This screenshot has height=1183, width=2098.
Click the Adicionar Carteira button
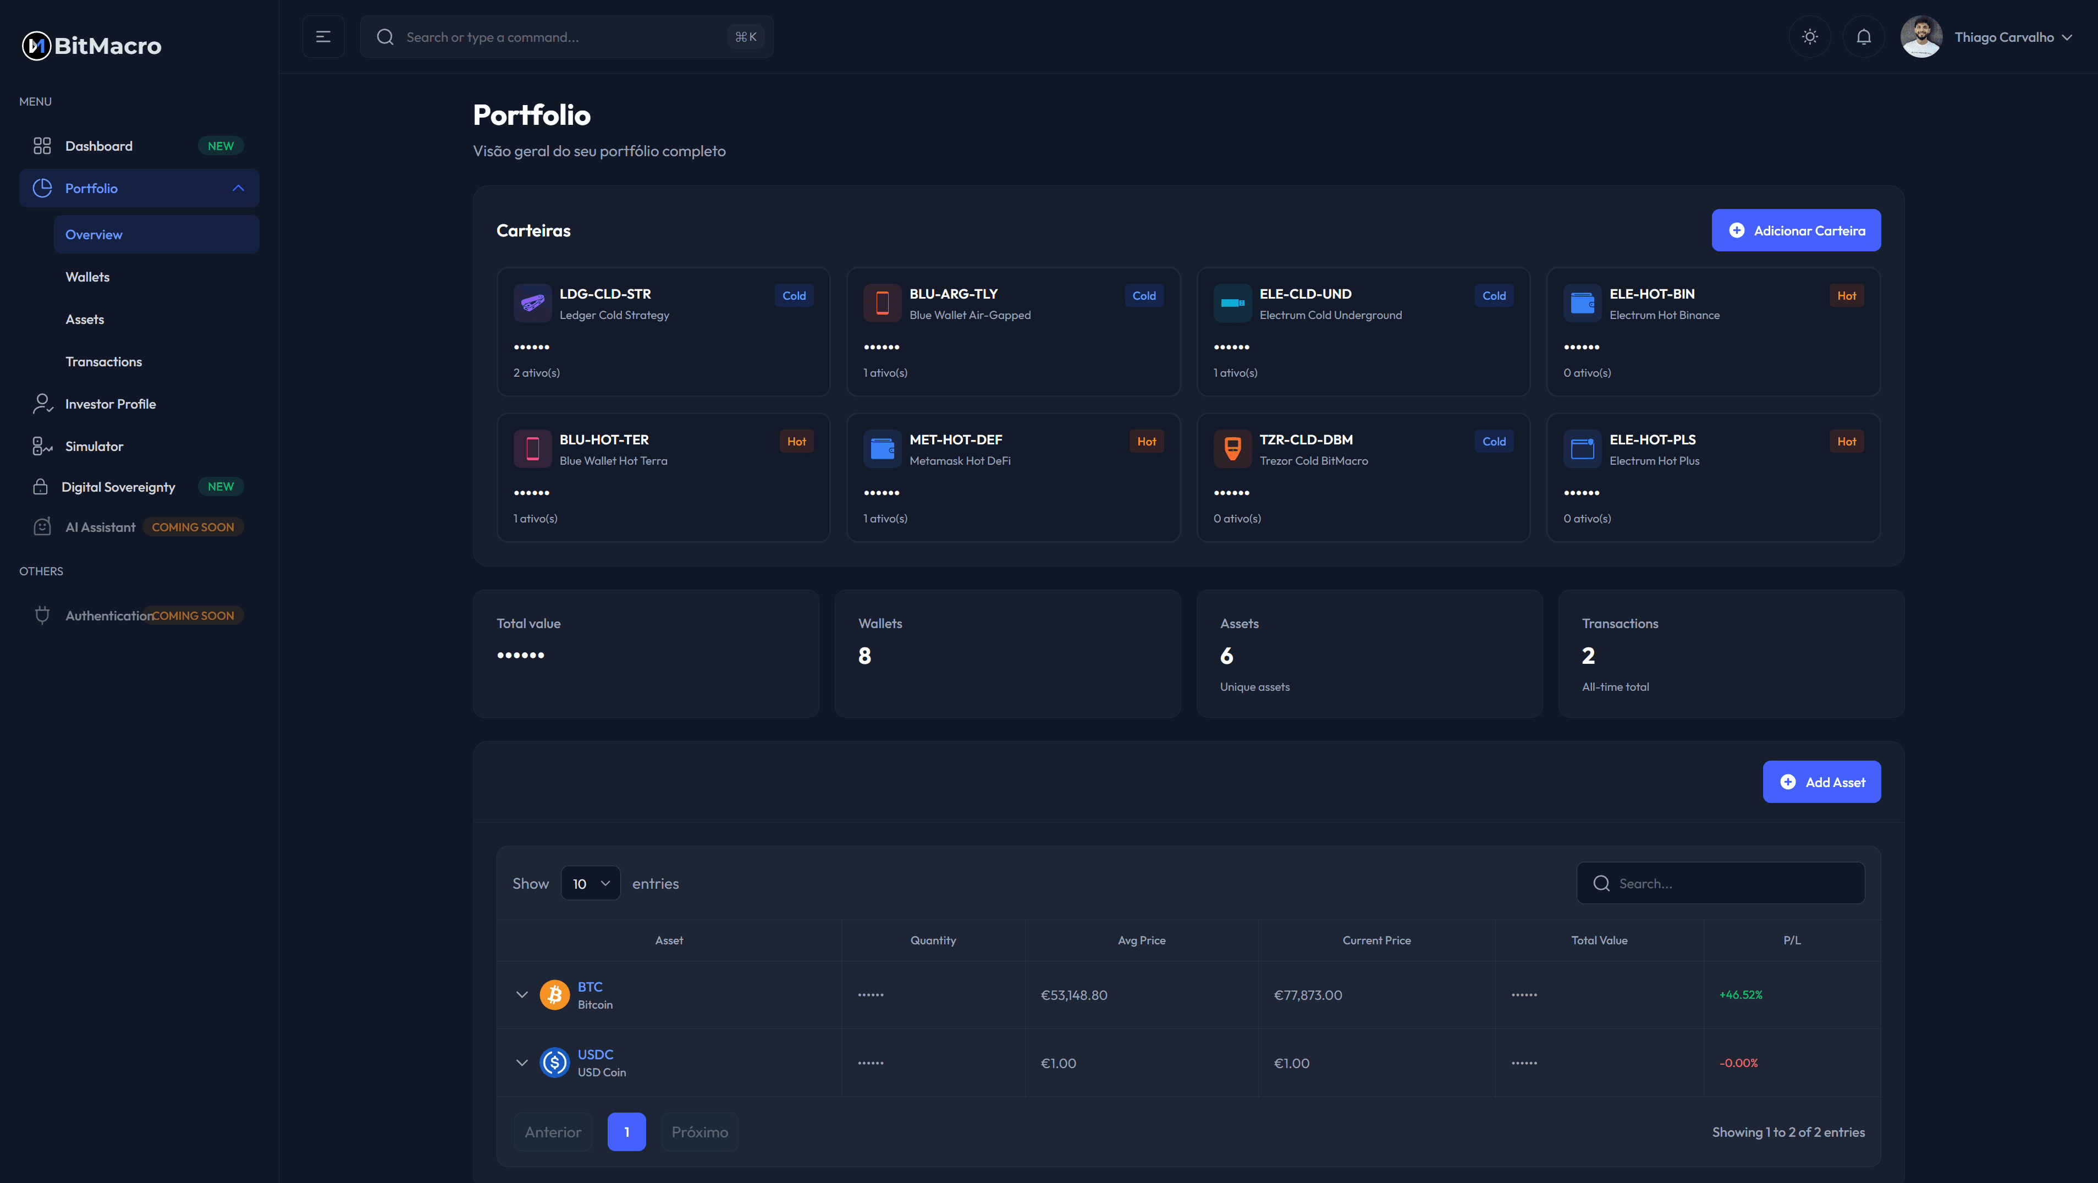[x=1796, y=230]
